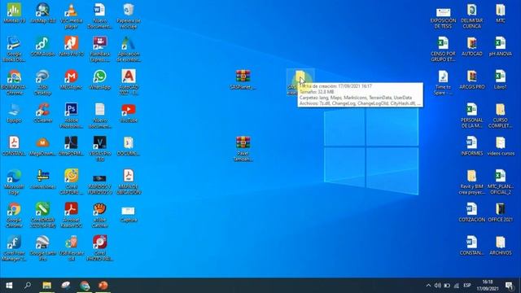The height and width of the screenshot is (293, 521).
Task: Open the clock showing 17/09/2021
Action: [x=488, y=286]
